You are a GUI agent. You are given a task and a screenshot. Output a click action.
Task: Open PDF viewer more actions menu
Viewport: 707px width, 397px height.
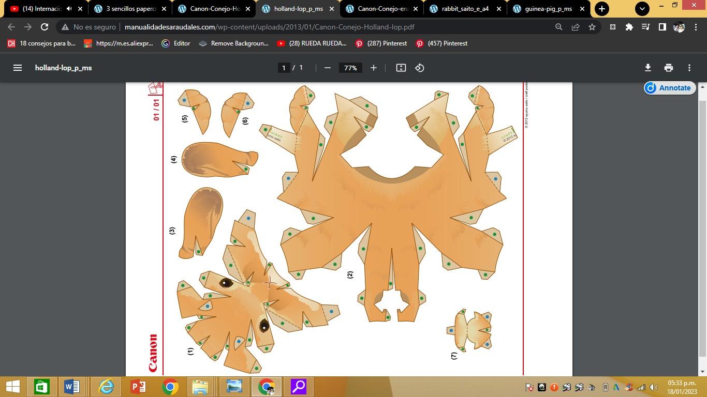coord(689,68)
